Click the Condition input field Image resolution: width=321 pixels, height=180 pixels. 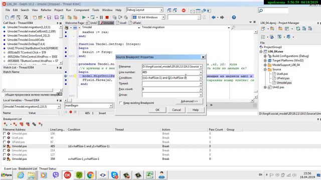click(x=171, y=78)
